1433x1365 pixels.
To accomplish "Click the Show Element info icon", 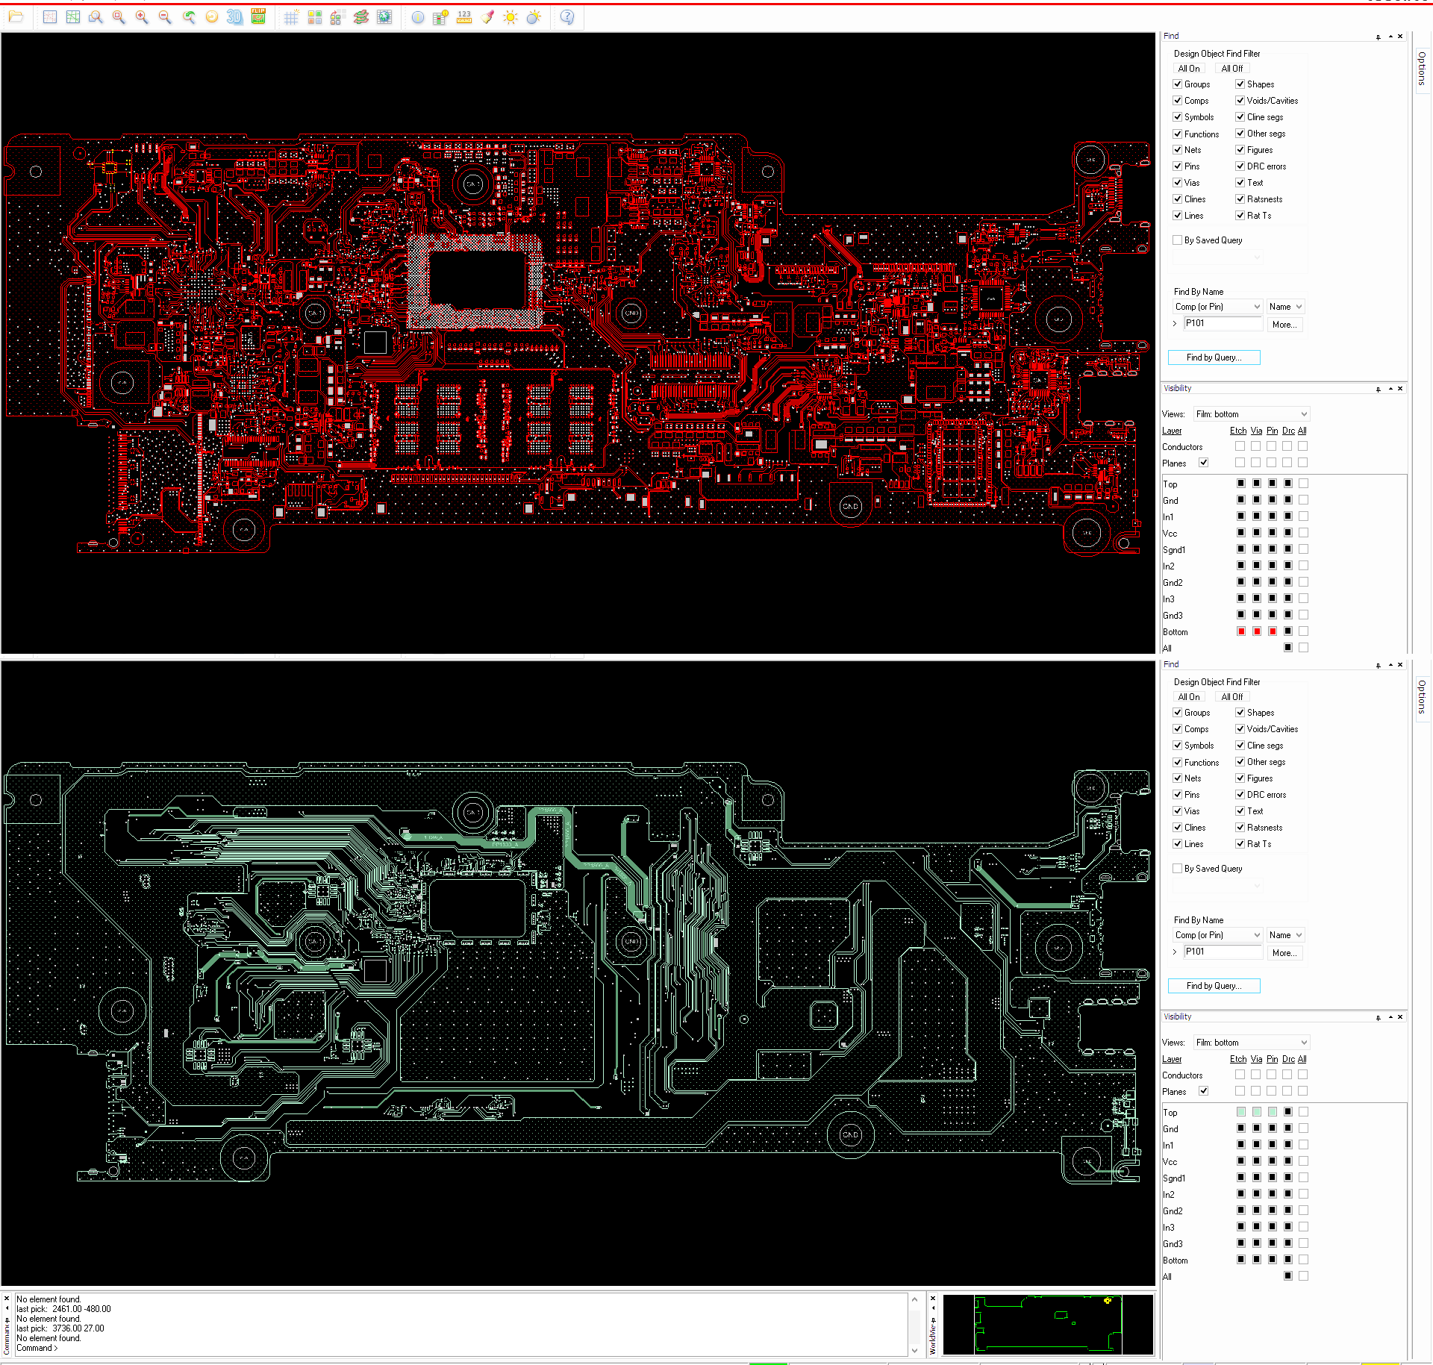I will point(418,17).
